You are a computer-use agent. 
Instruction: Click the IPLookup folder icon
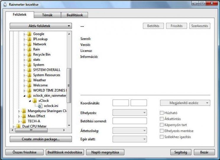29,39
